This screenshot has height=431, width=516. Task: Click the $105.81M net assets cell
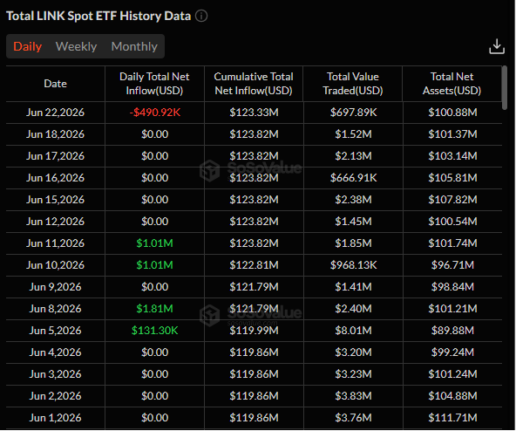(452, 178)
